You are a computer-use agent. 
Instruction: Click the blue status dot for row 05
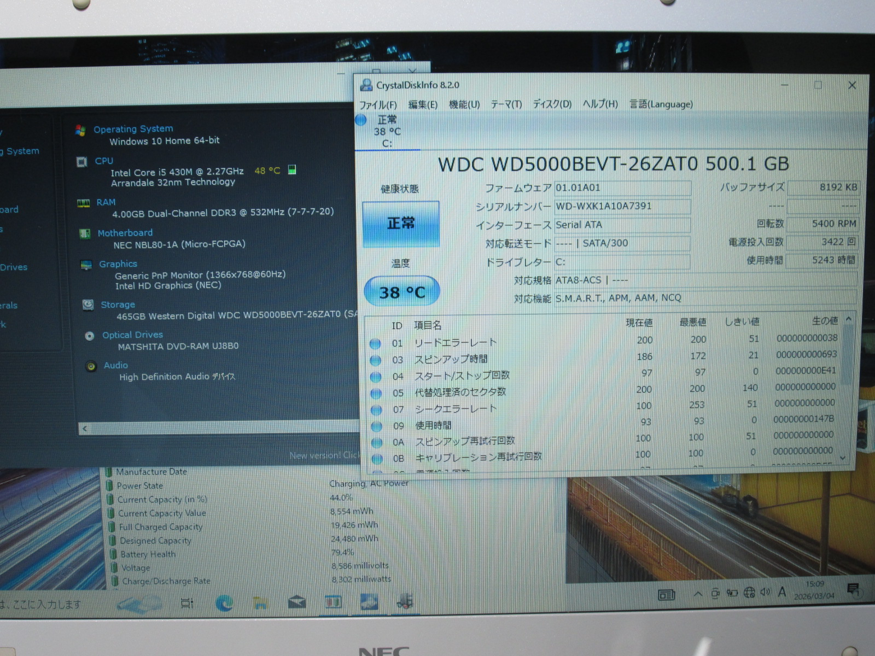(x=376, y=393)
